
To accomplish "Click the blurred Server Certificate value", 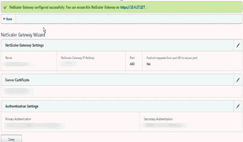I will coord(18,91).
